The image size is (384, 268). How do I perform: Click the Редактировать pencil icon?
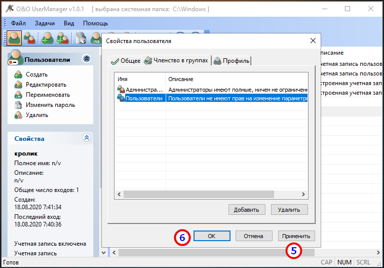(x=18, y=85)
